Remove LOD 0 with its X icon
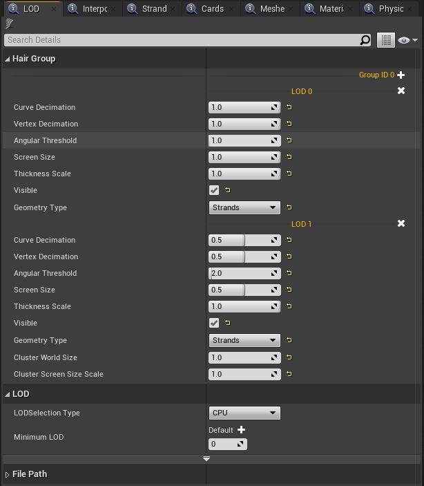This screenshot has width=424, height=486. (x=401, y=91)
